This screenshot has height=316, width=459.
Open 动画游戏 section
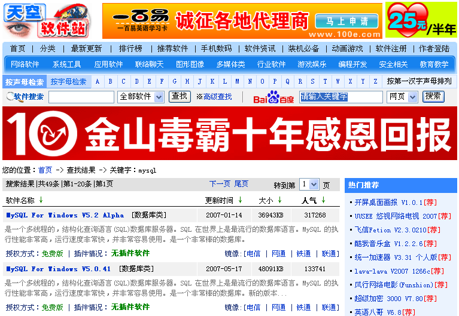347,48
